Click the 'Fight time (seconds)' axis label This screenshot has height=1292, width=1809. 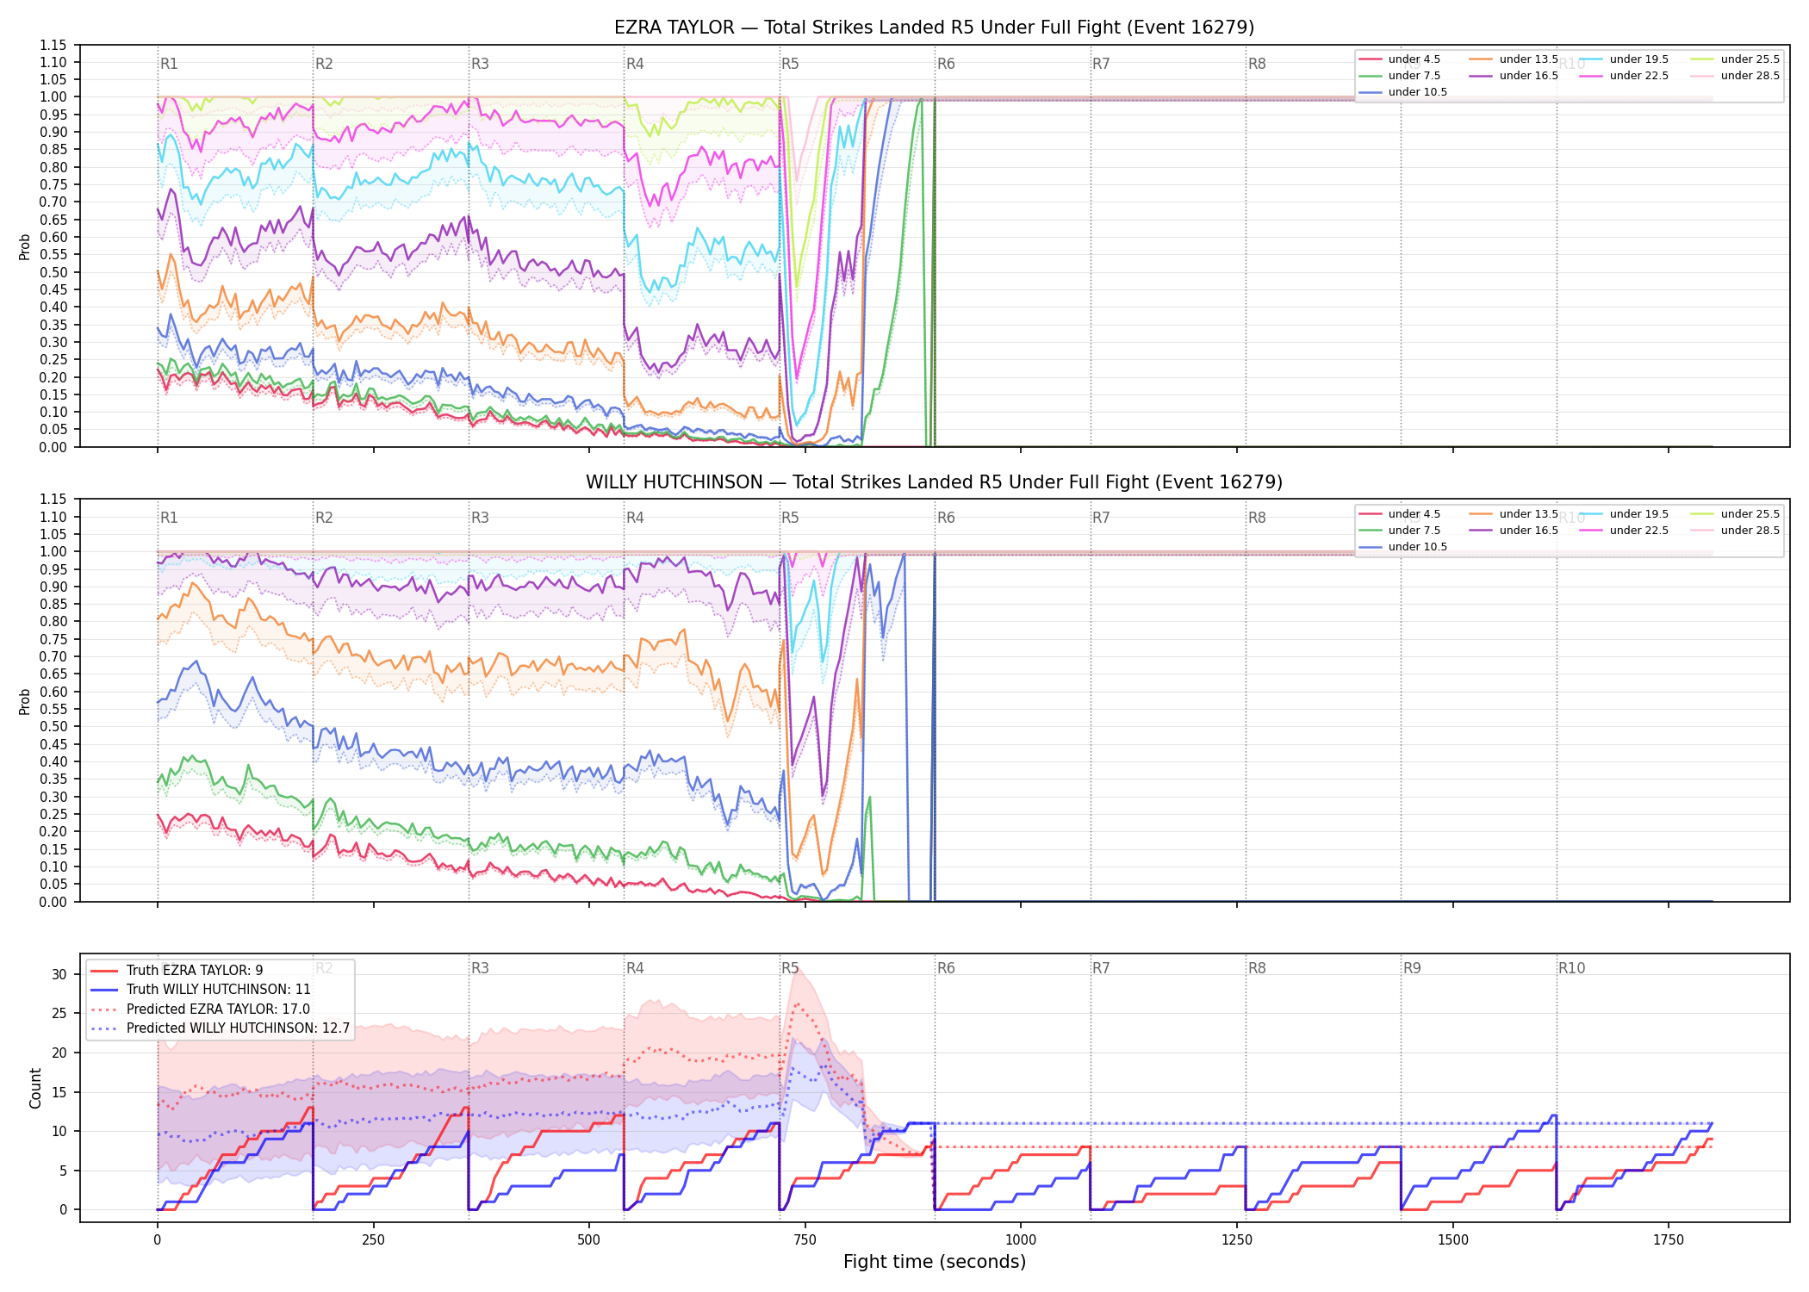[x=935, y=1262]
